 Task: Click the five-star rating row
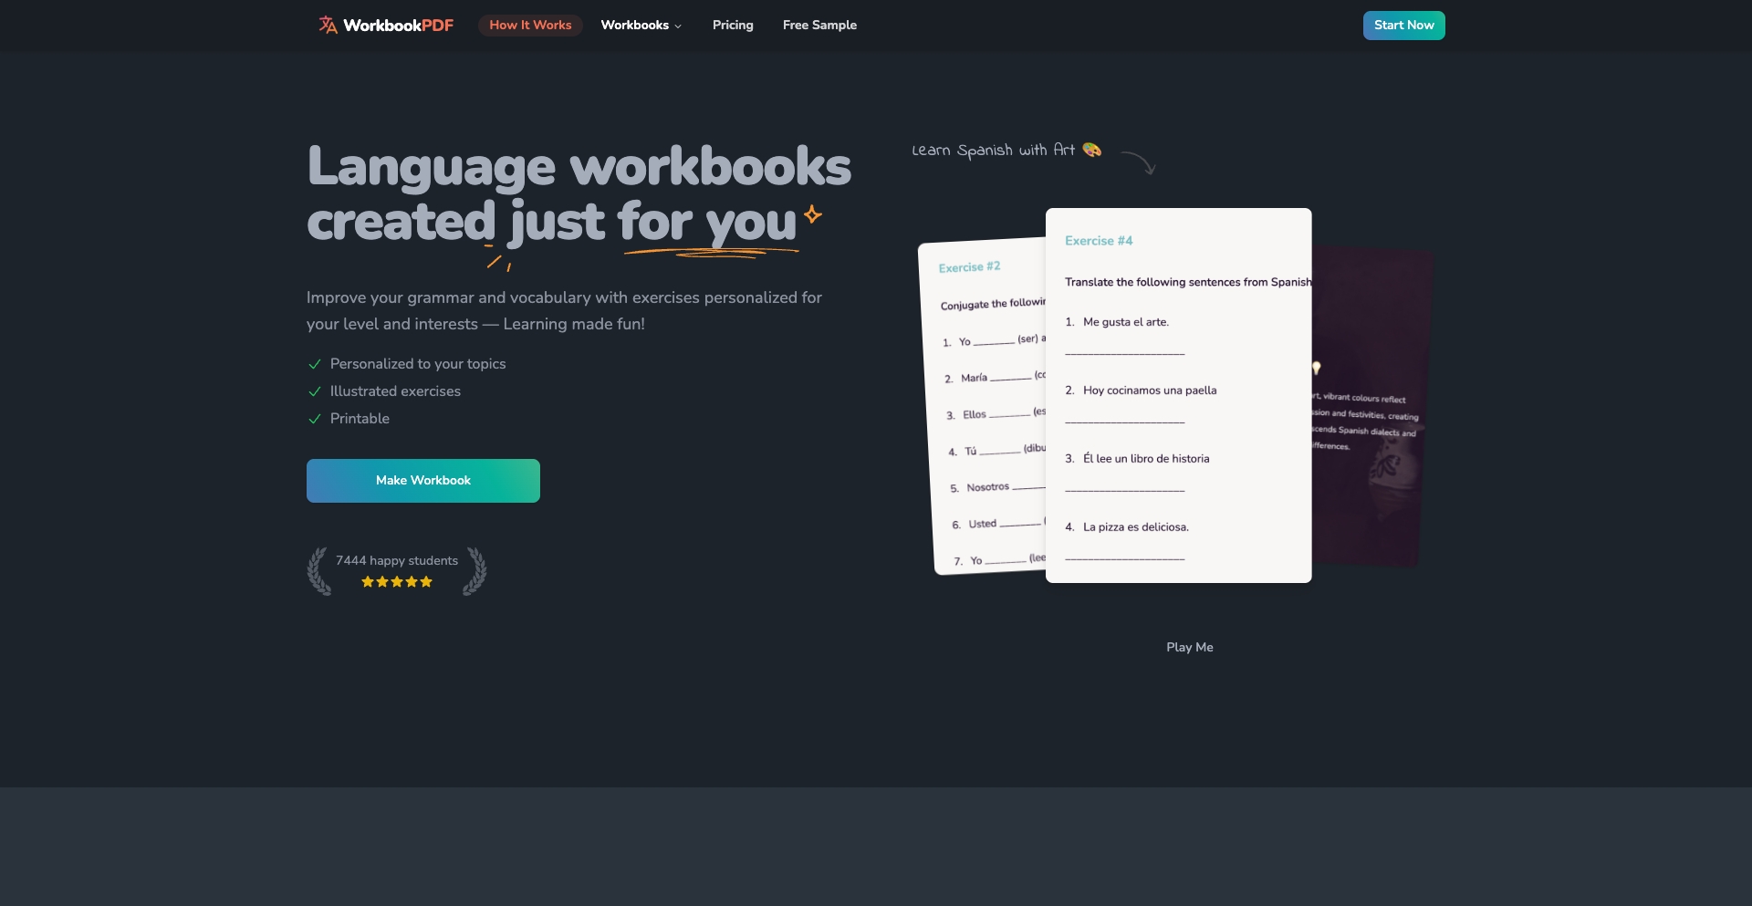pos(396,581)
